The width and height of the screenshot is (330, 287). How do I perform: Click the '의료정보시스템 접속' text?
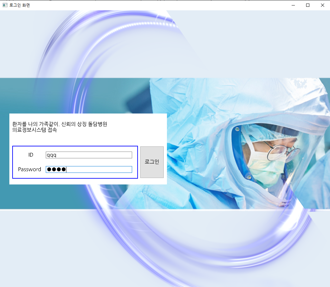tap(34, 130)
